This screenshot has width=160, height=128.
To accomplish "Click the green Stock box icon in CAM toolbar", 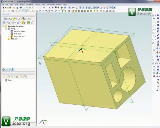I will (x=28, y=23).
